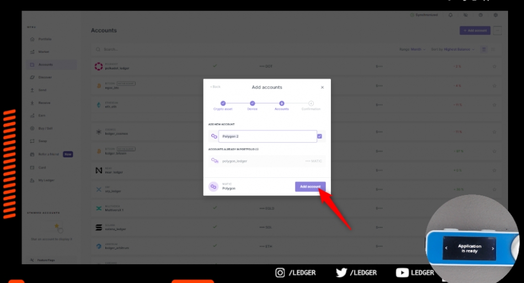Open notifications bell icon
Viewport: 524px width, 283px height.
pos(451,15)
